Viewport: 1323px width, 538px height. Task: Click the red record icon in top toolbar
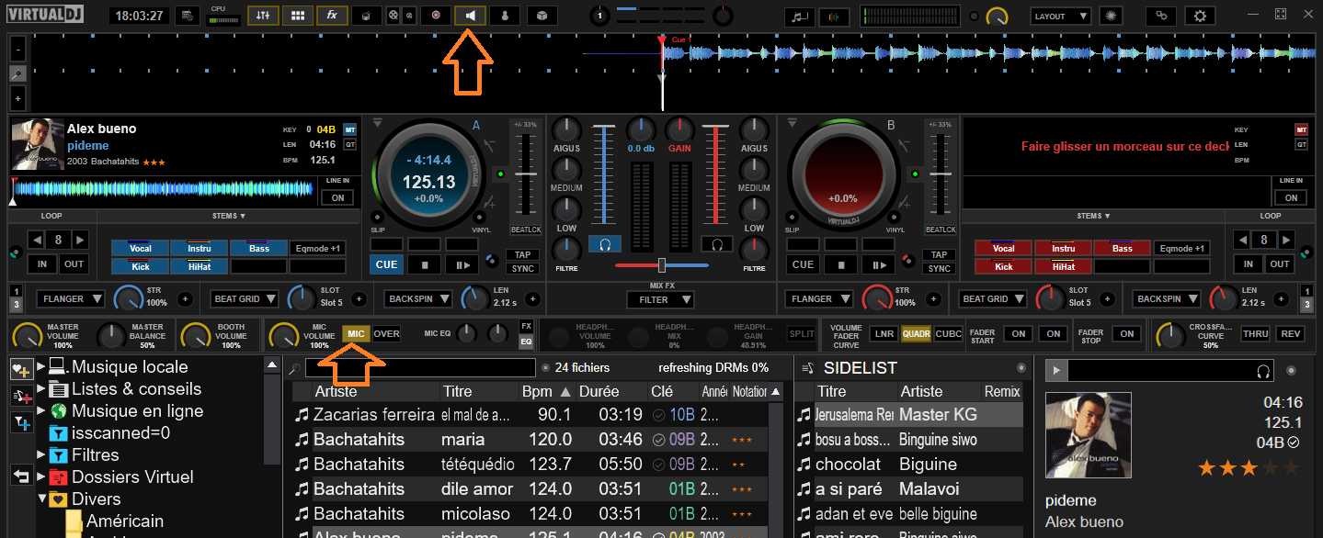pyautogui.click(x=436, y=16)
